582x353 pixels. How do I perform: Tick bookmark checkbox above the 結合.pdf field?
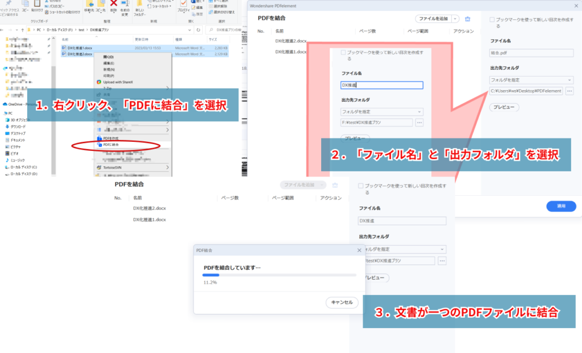tap(492, 20)
